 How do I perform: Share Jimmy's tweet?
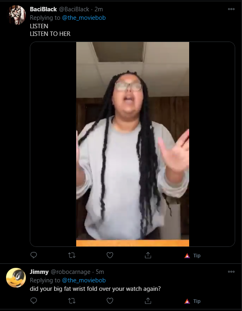(148, 301)
